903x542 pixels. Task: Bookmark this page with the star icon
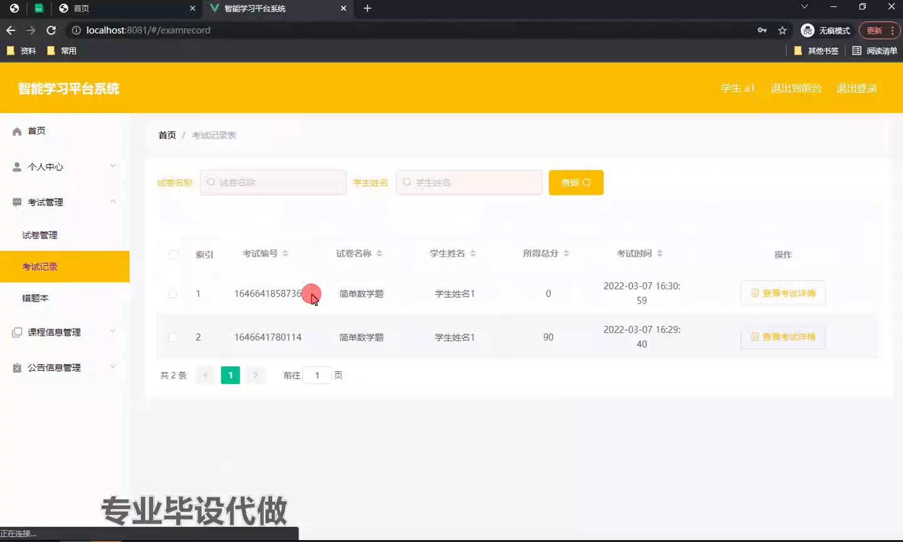click(782, 30)
